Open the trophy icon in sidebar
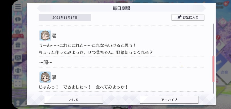231x109 pixels. click(x=18, y=71)
